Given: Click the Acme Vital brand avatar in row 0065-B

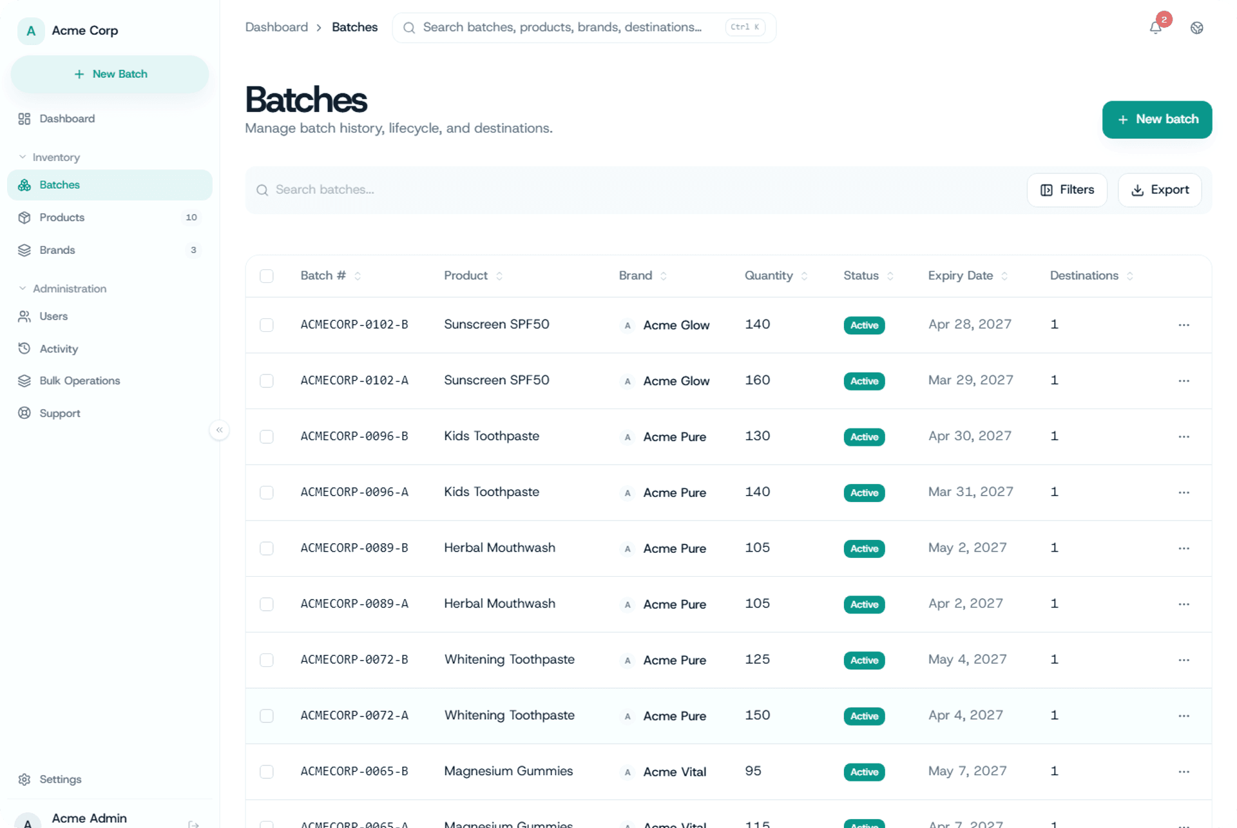Looking at the screenshot, I should pos(628,772).
